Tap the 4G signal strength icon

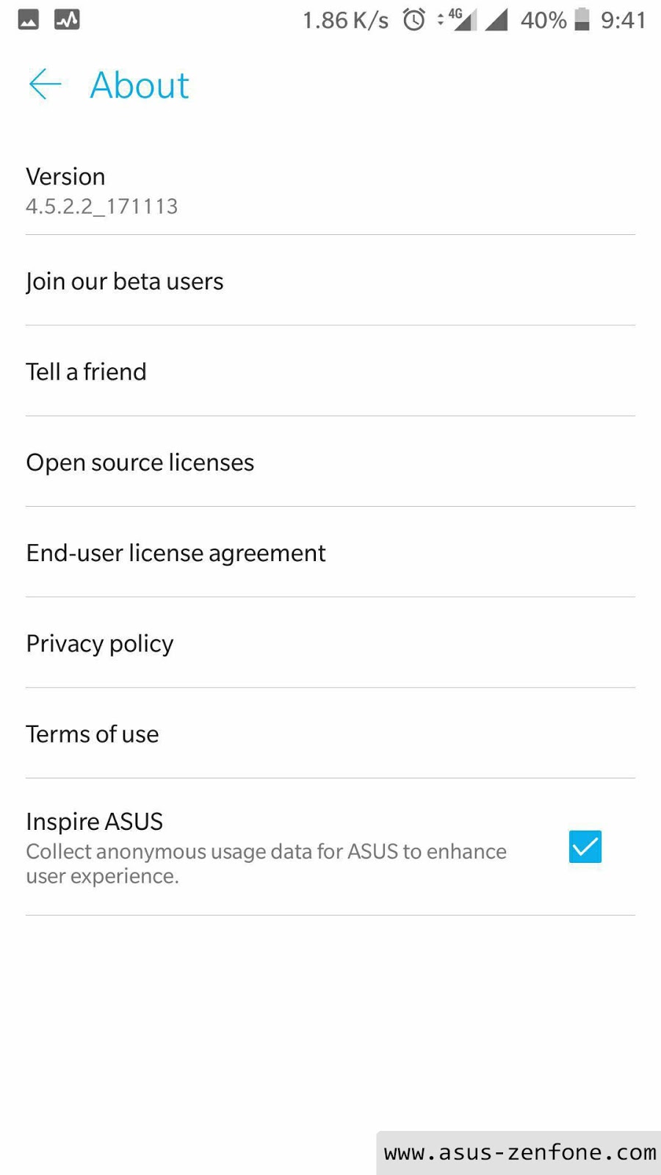[462, 20]
